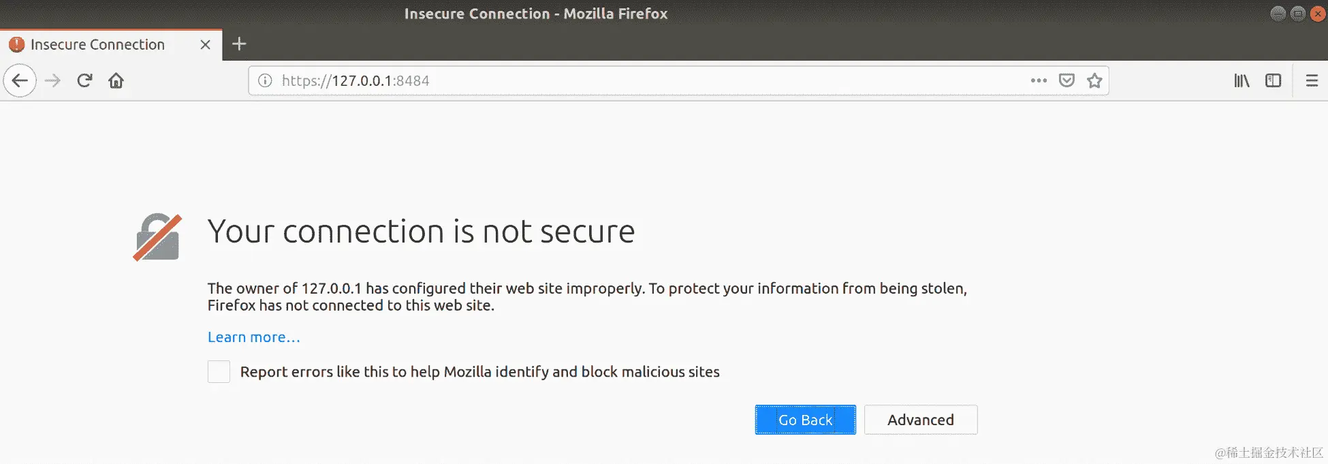Viewport: 1328px width, 464px height.
Task: Bookmark this page with star icon
Action: coord(1094,80)
